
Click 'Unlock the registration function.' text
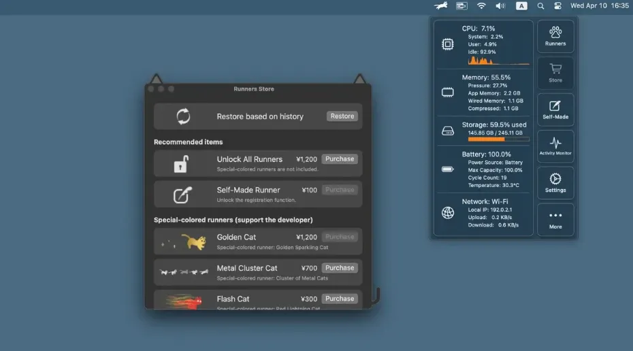coord(256,200)
